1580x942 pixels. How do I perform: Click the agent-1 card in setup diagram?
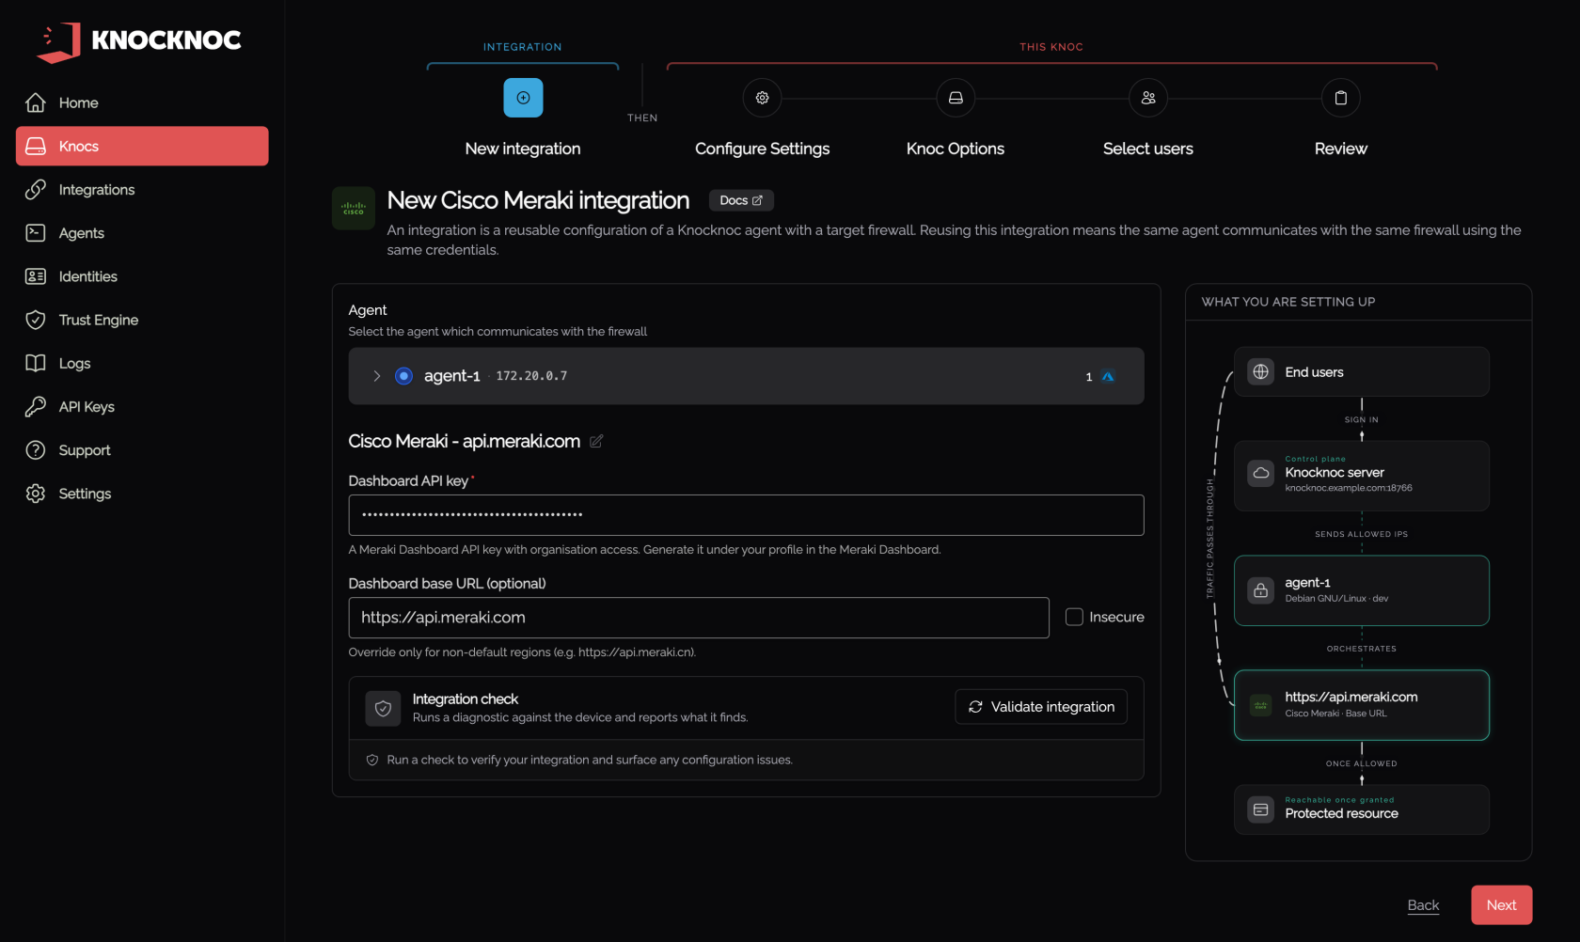pyautogui.click(x=1362, y=590)
